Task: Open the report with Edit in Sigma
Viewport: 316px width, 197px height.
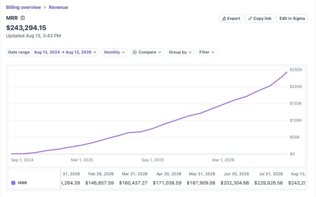Action: click(x=292, y=18)
